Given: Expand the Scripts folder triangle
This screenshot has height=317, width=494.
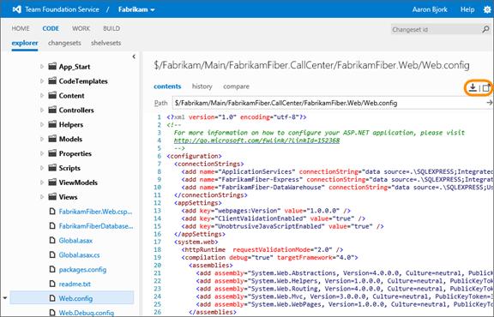Looking at the screenshot, I should [42, 168].
